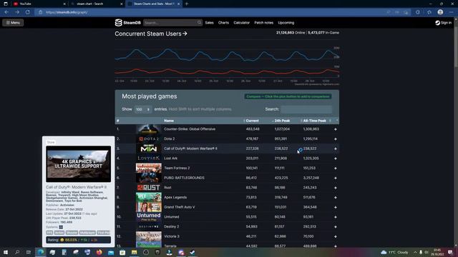Open the Lost Ark game link

pyautogui.click(x=170, y=158)
